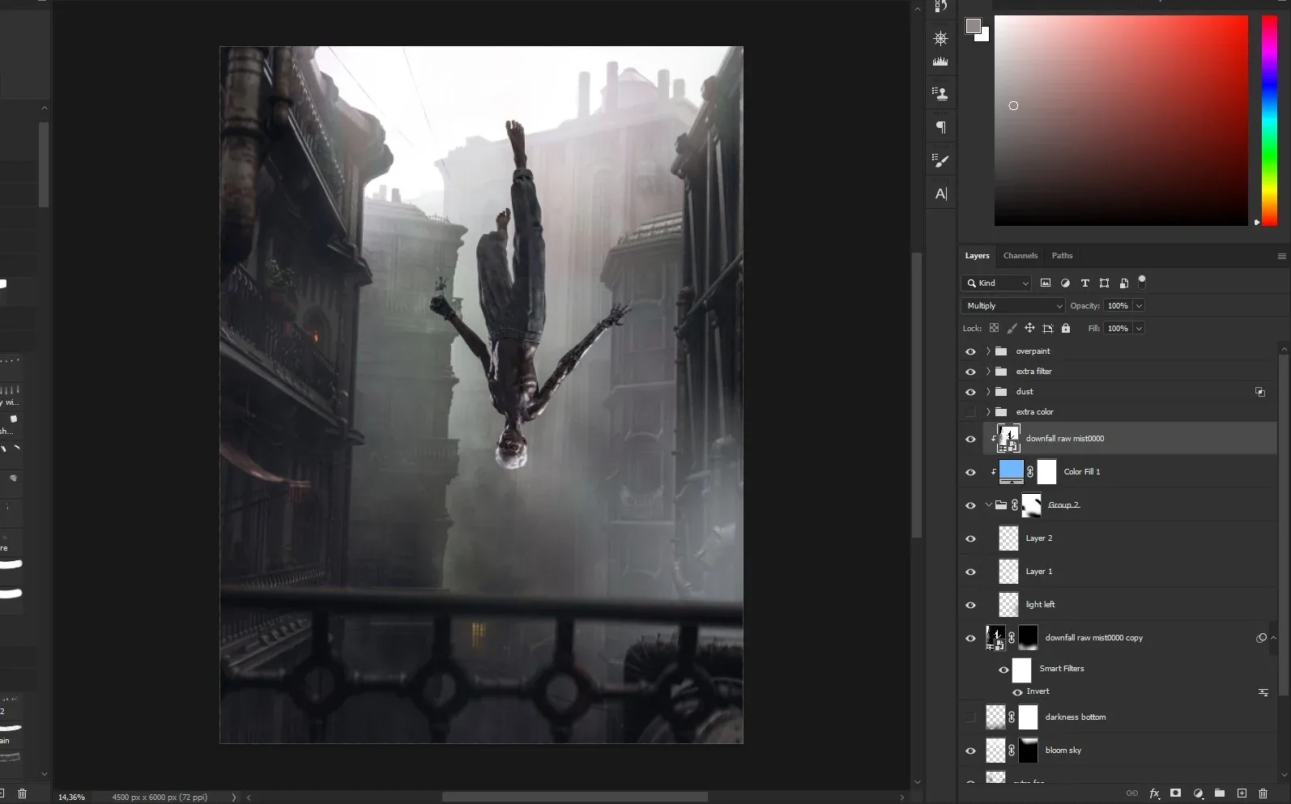The image size is (1291, 804).
Task: Open the Navigator panel ship-wheel icon
Action: coord(940,38)
